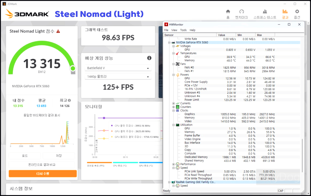Image resolution: width=311 pixels, height=196 pixels.
Task: Collapse the Clocks tree node
Action: click(173, 111)
